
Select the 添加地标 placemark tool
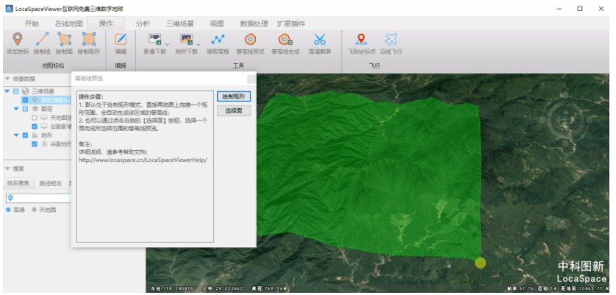tap(18, 43)
